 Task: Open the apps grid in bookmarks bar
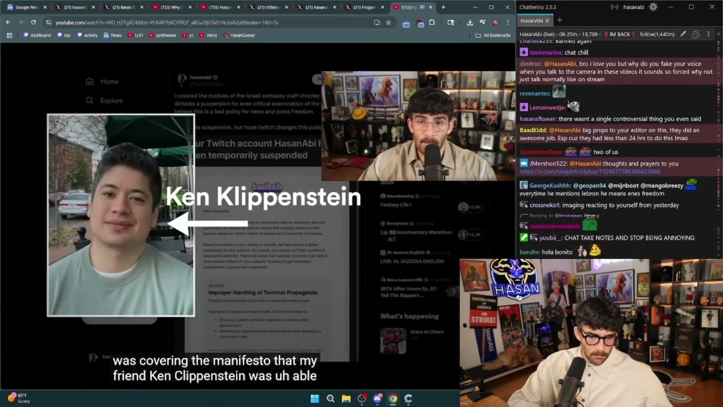click(9, 35)
